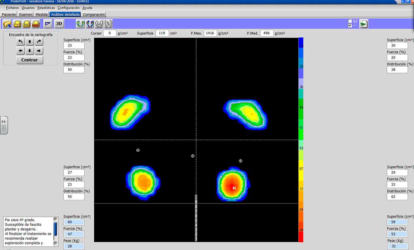The height and width of the screenshot is (250, 414).
Task: Click the notes box scrollbar down arrow
Action: [x=55, y=244]
